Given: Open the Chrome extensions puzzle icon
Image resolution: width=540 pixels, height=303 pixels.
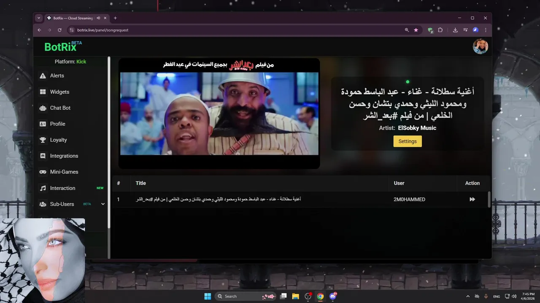Looking at the screenshot, I should pyautogui.click(x=440, y=30).
